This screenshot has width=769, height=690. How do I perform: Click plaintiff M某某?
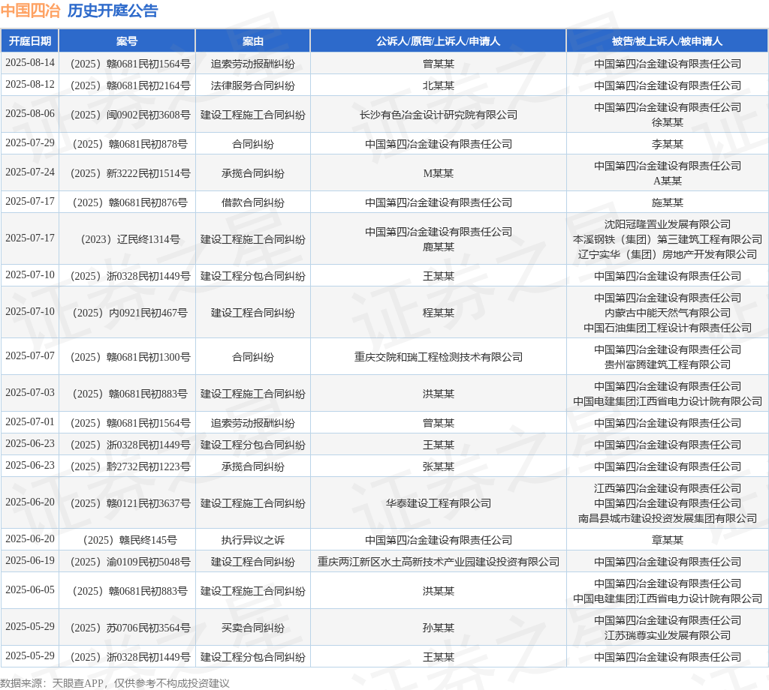439,173
